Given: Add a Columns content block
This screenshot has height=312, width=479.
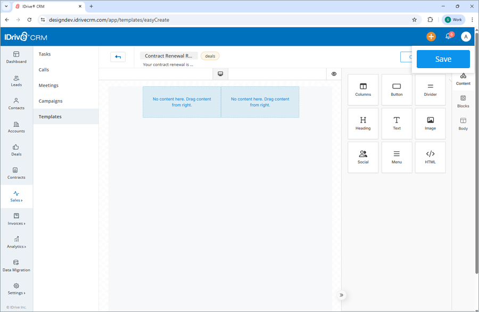Looking at the screenshot, I should point(363,89).
